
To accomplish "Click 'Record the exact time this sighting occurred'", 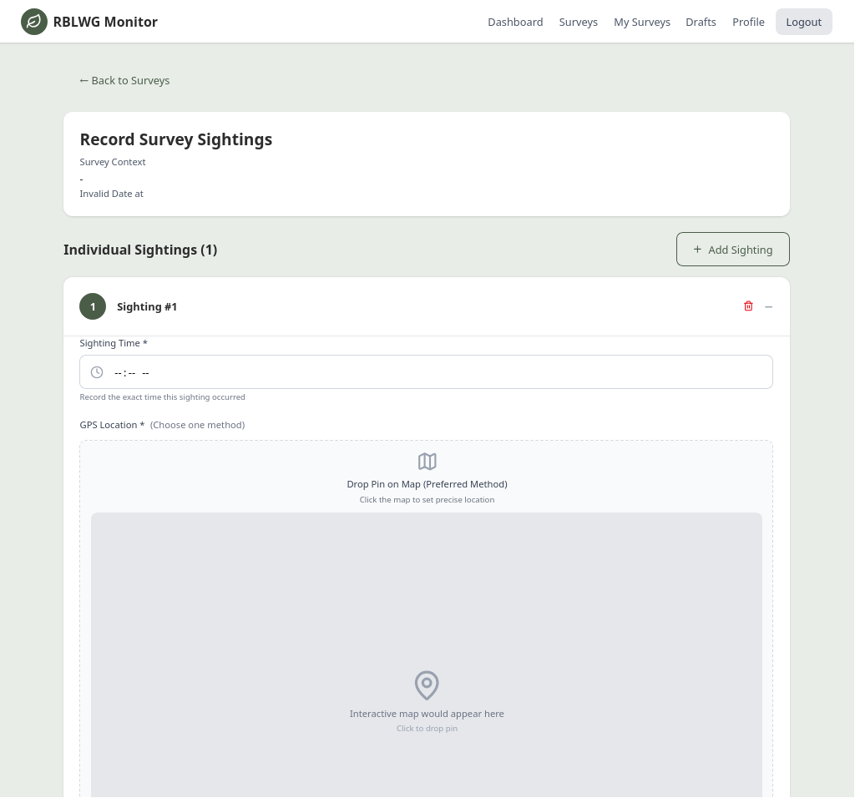I will click(163, 396).
